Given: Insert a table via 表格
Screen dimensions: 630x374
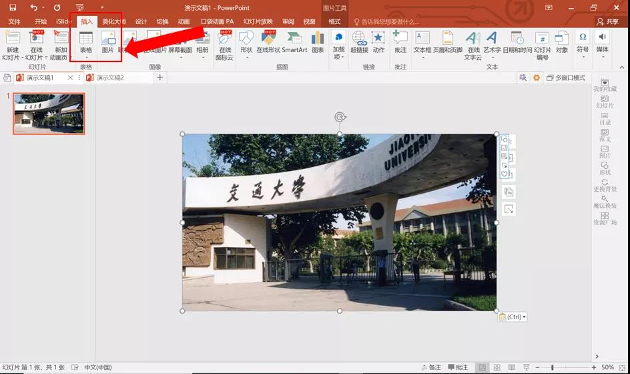Looking at the screenshot, I should [86, 45].
